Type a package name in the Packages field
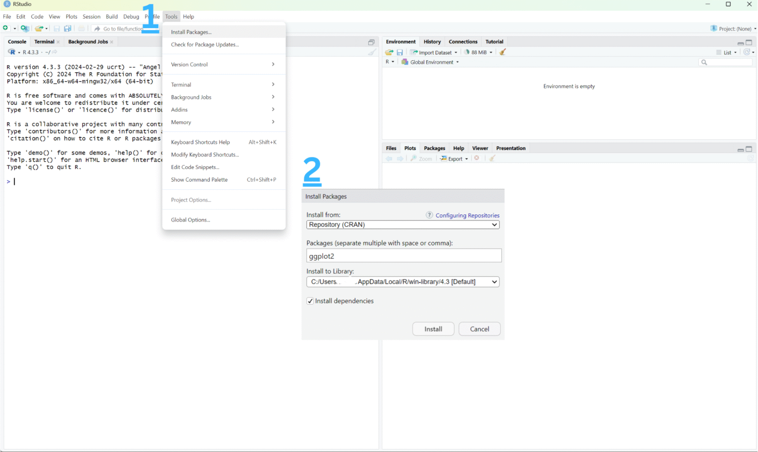Viewport: 758px width, 452px height. pos(404,255)
